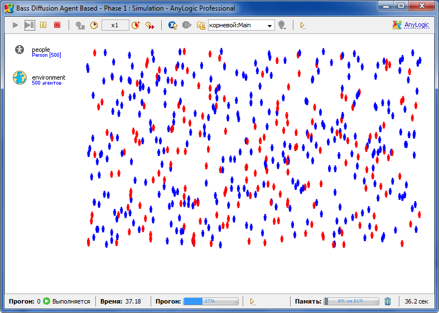
Task: Click the status bar customize triangle icon
Action: (x=252, y=301)
